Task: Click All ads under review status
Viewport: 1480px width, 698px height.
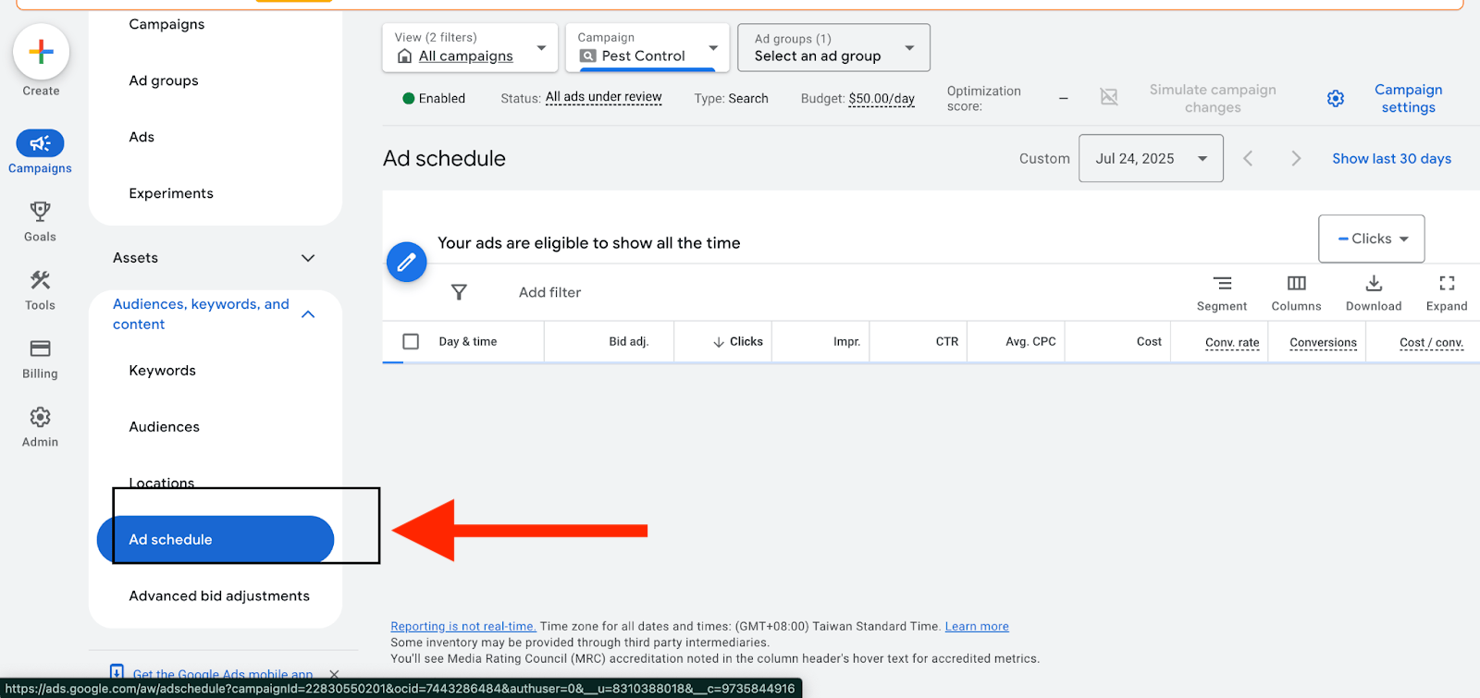Action: click(603, 97)
